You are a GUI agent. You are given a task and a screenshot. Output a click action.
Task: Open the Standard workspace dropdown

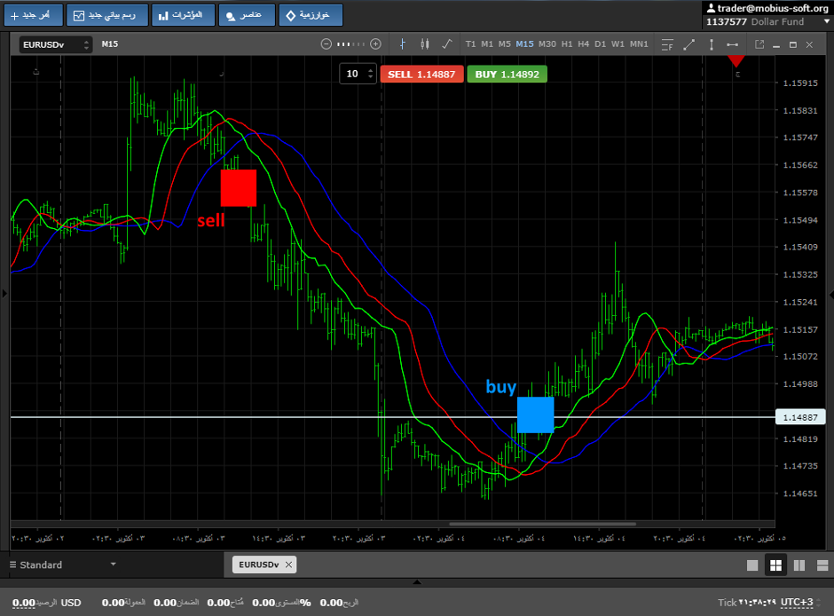click(x=63, y=565)
